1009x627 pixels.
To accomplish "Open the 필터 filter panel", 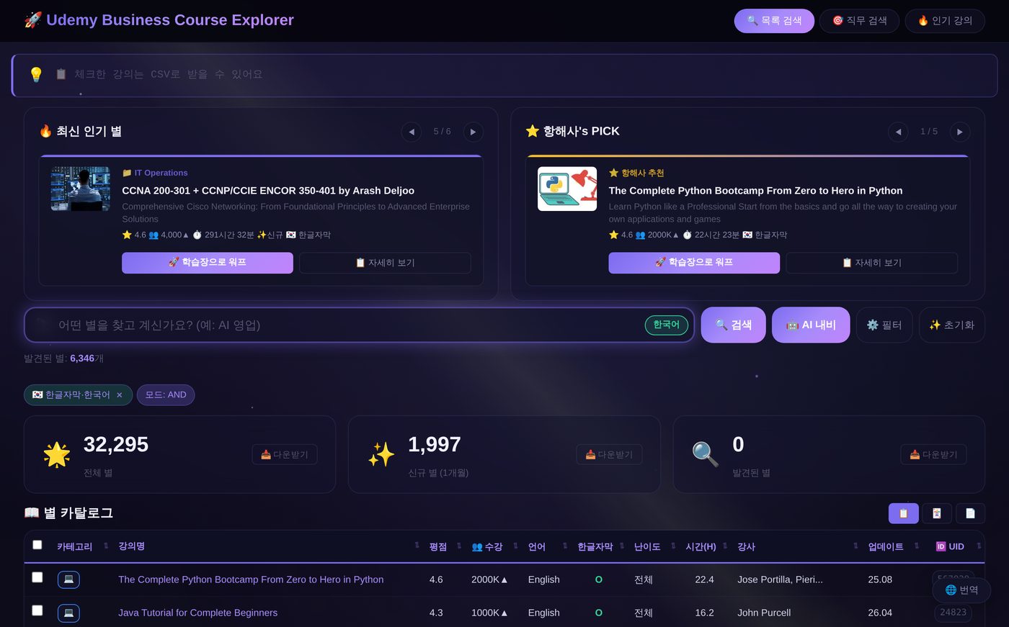I will [884, 325].
